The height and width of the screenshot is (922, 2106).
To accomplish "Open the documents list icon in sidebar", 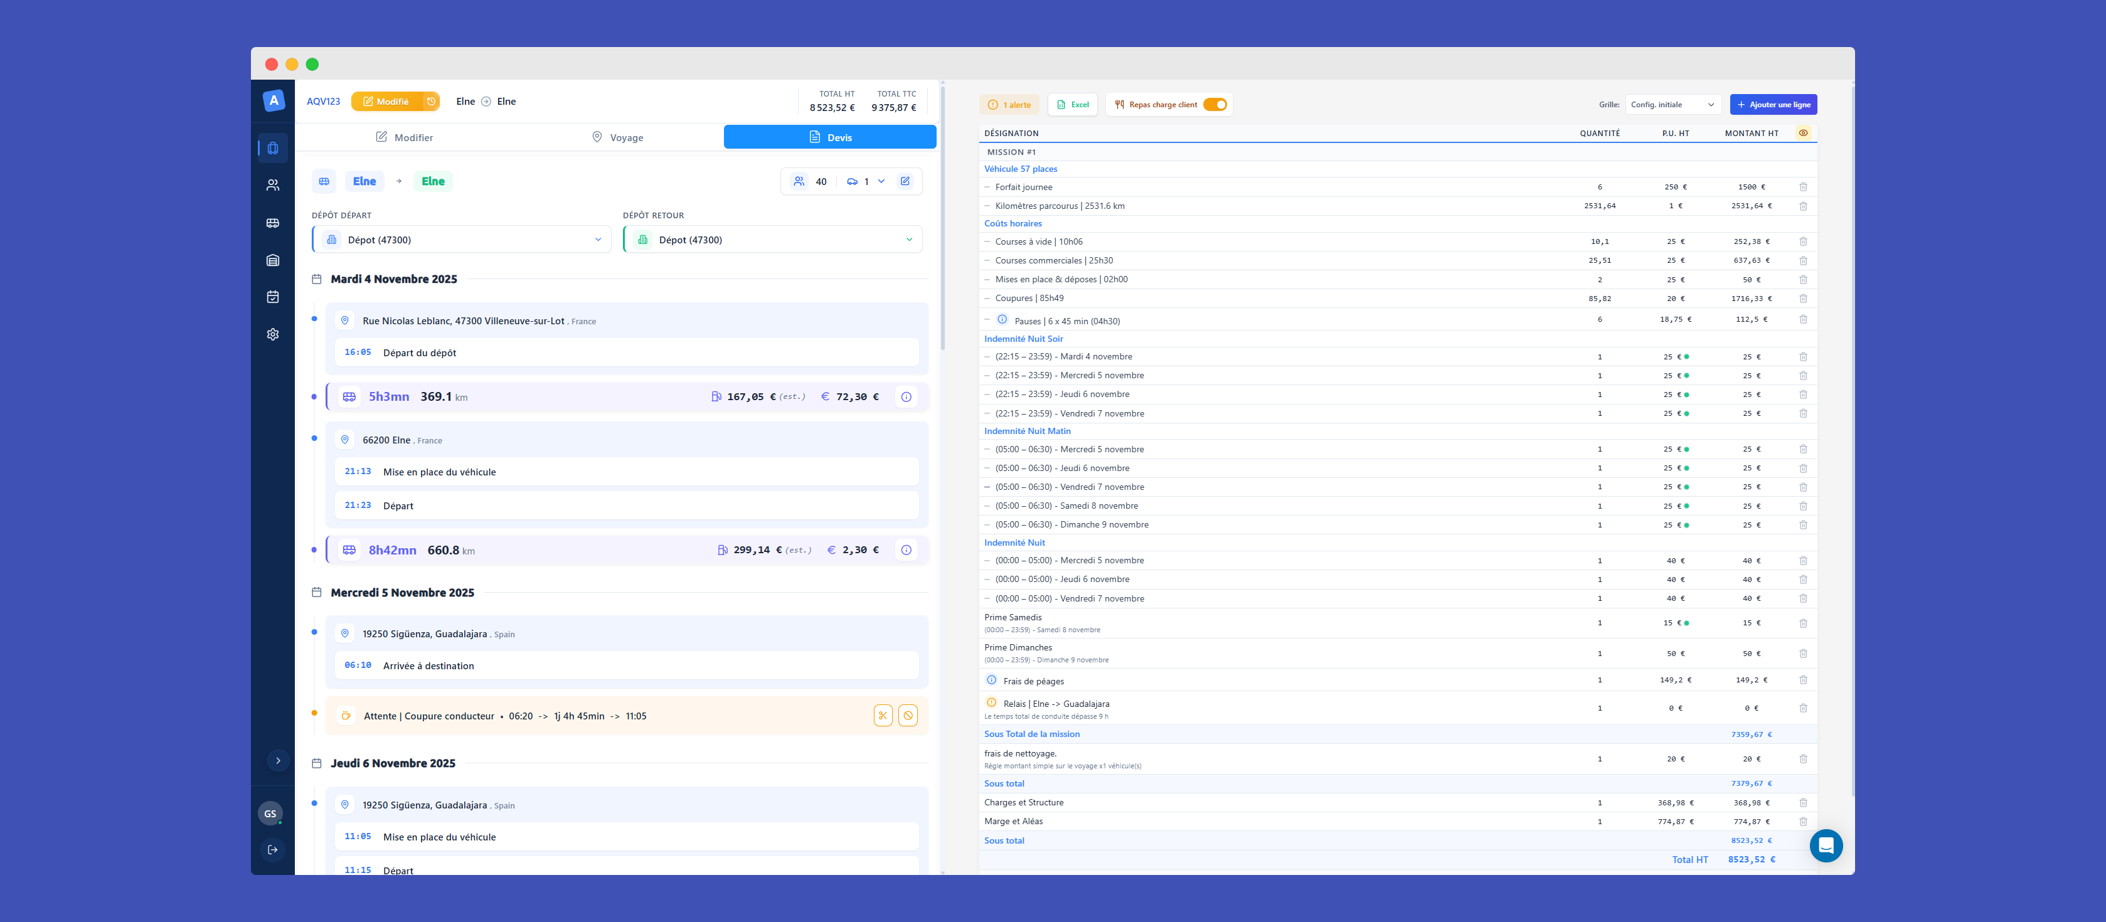I will [273, 260].
